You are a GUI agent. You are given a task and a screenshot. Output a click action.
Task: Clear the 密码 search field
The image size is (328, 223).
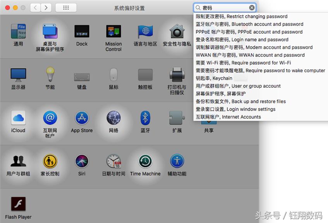pyautogui.click(x=252, y=7)
